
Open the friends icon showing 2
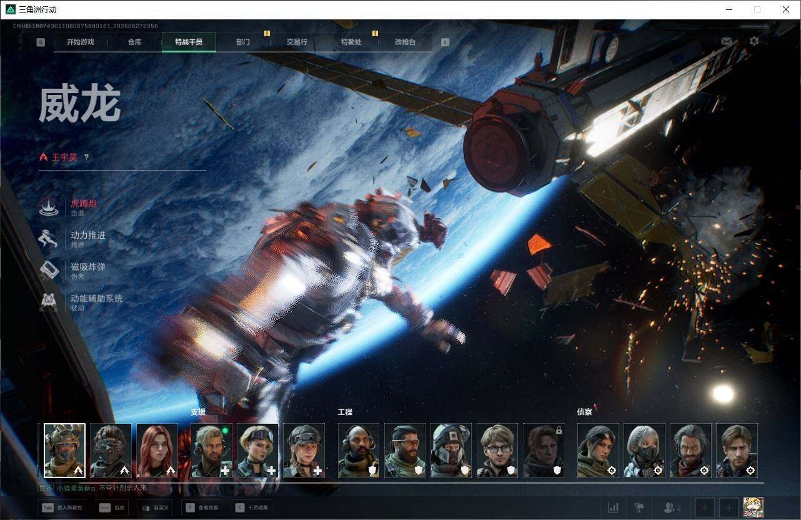(672, 507)
